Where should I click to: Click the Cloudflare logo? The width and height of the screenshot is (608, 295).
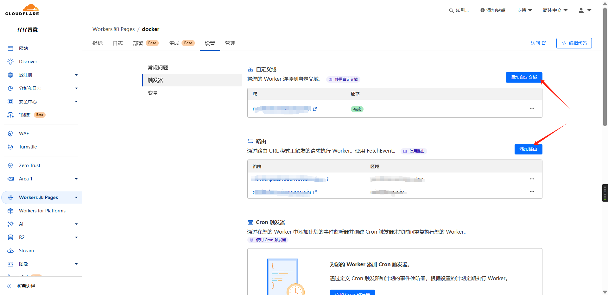(x=22, y=10)
